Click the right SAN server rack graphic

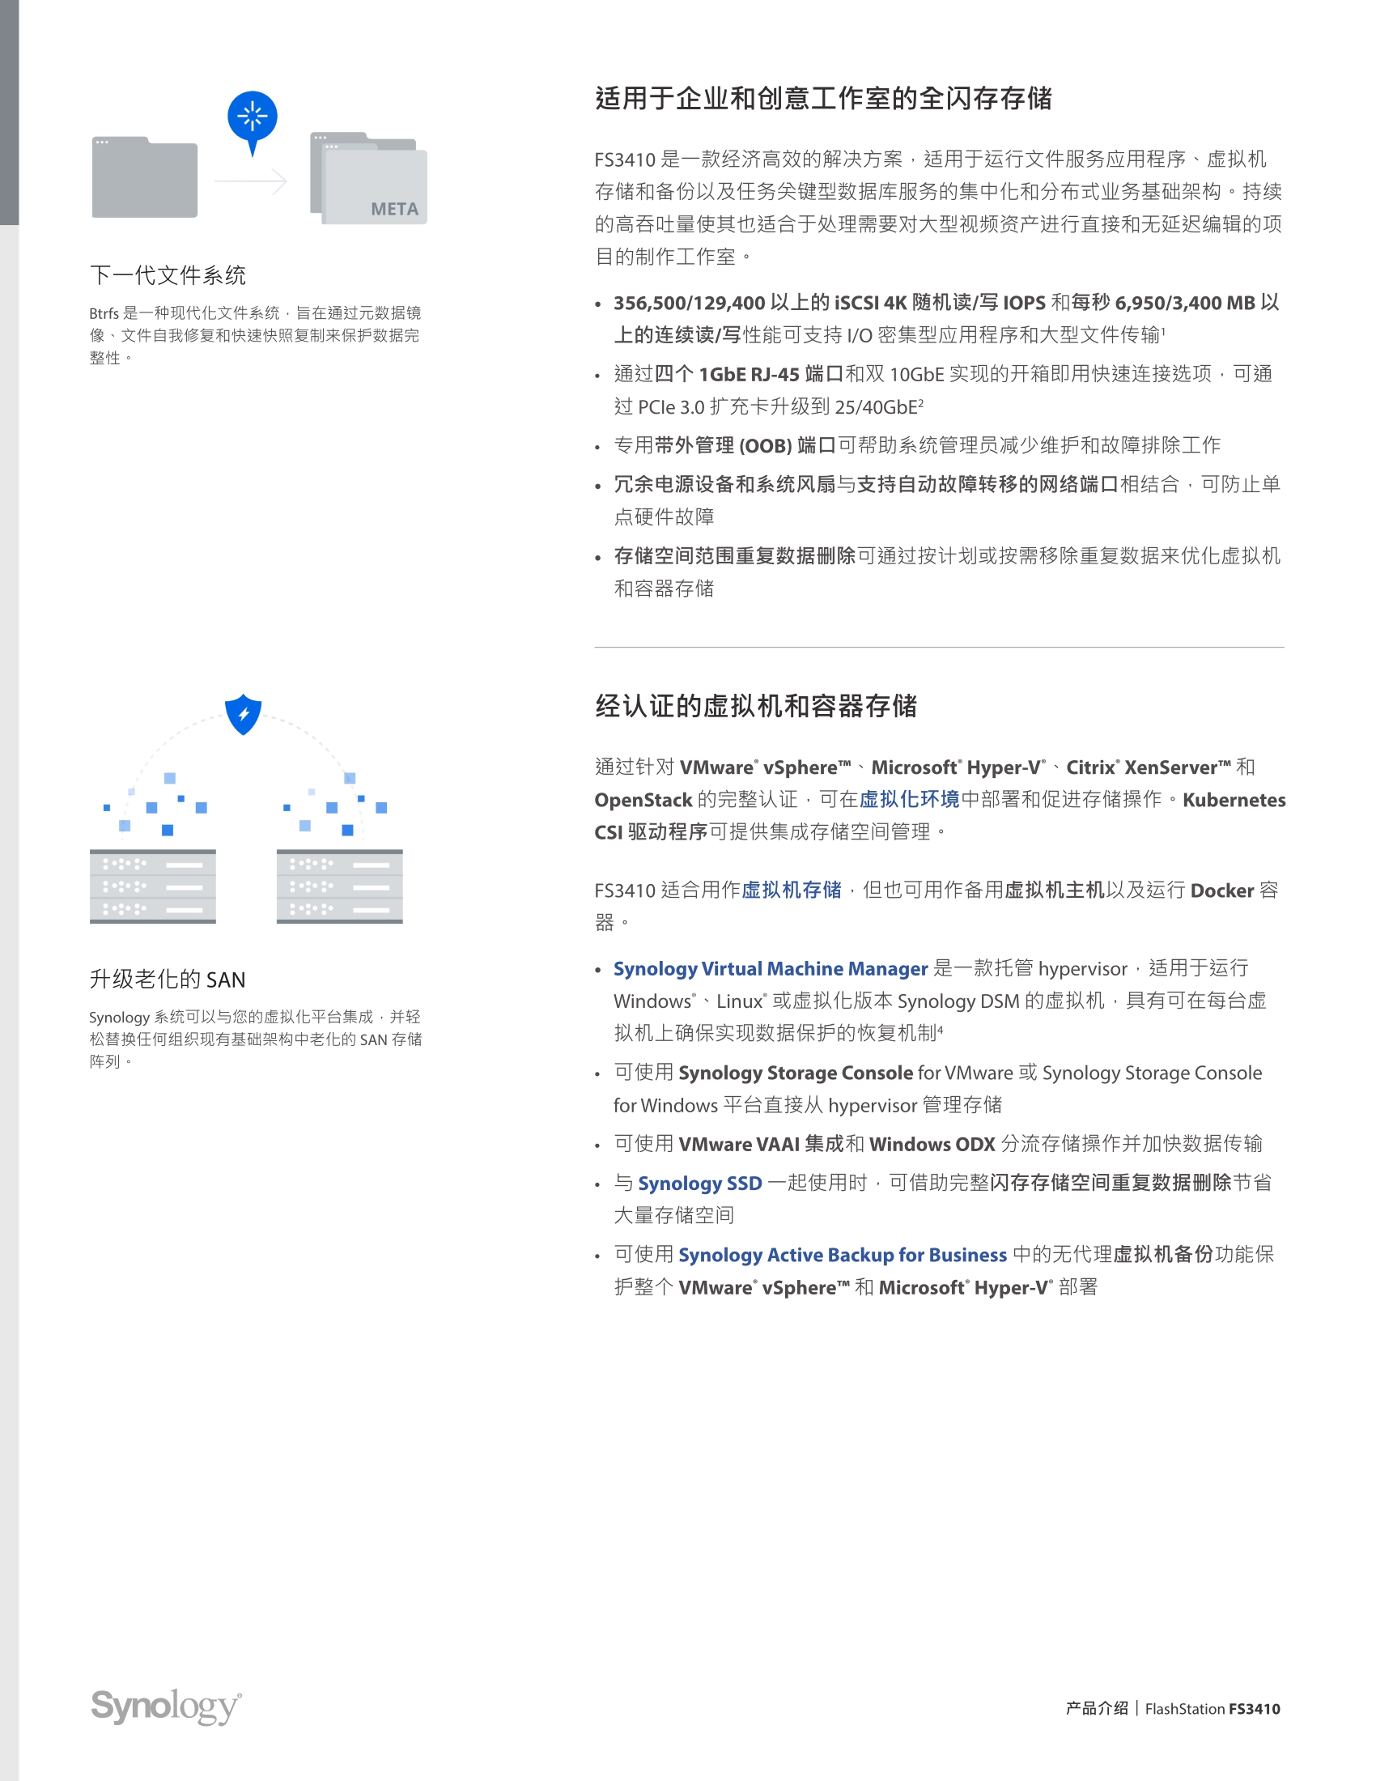[339, 886]
